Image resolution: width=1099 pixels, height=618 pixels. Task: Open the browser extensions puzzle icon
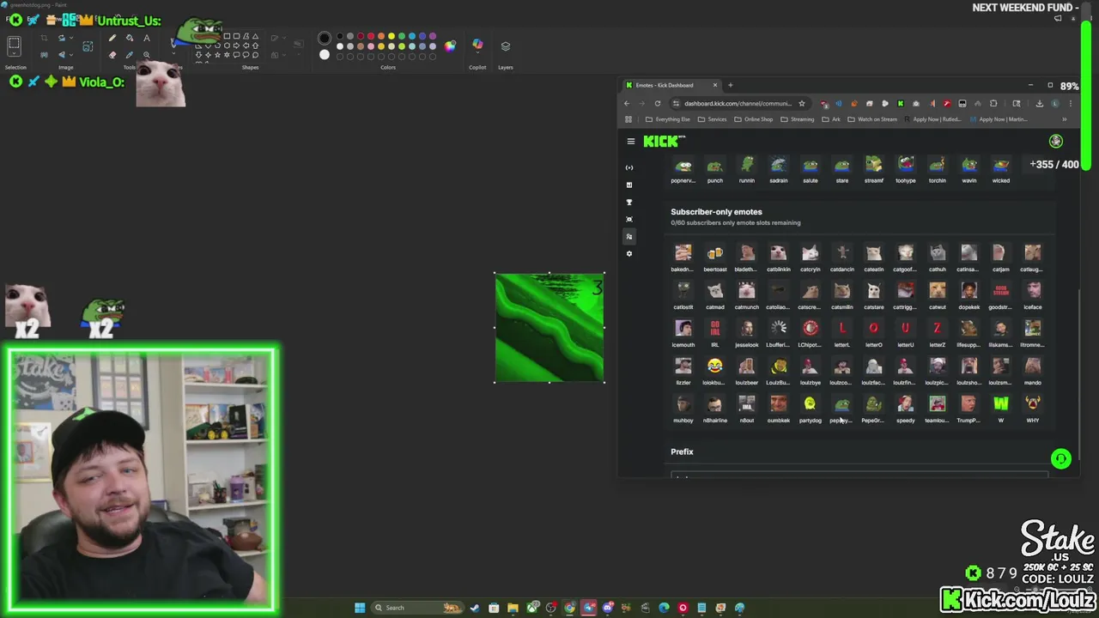993,103
